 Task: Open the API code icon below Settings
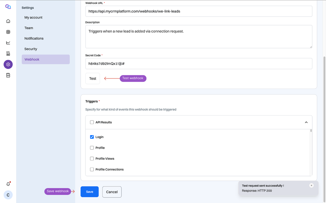pyautogui.click(x=8, y=75)
